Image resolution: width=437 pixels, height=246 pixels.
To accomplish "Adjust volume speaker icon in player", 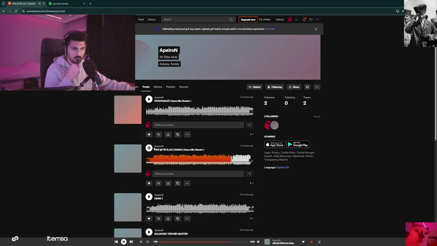I will pyautogui.click(x=258, y=242).
